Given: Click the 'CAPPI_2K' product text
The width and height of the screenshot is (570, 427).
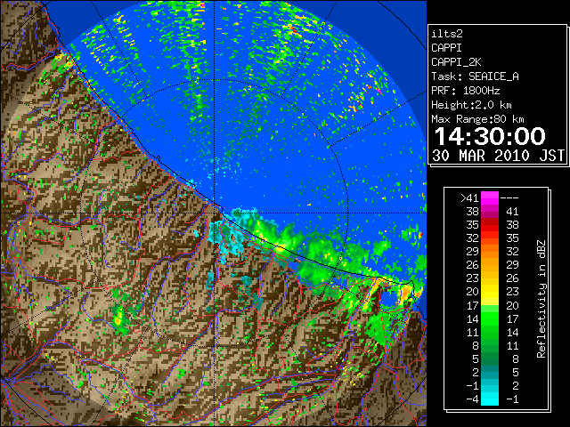Looking at the screenshot, I should point(456,62).
